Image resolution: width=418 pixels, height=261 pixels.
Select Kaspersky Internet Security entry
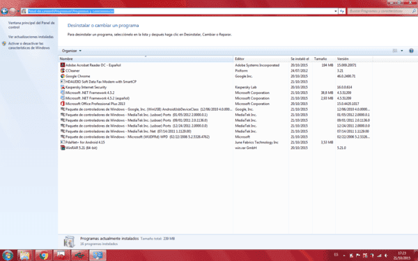86,87
